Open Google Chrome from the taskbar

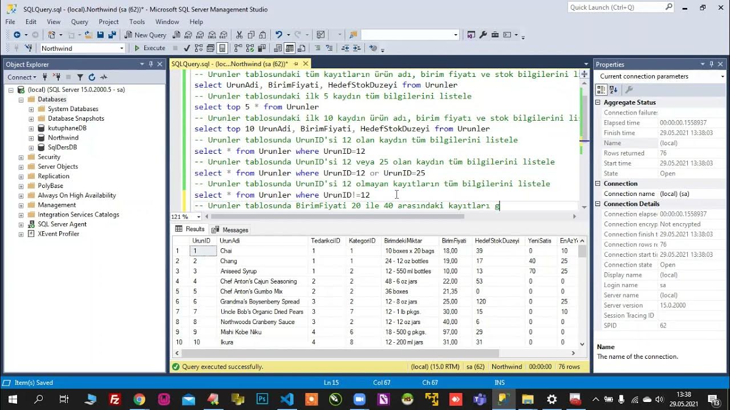pyautogui.click(x=139, y=399)
